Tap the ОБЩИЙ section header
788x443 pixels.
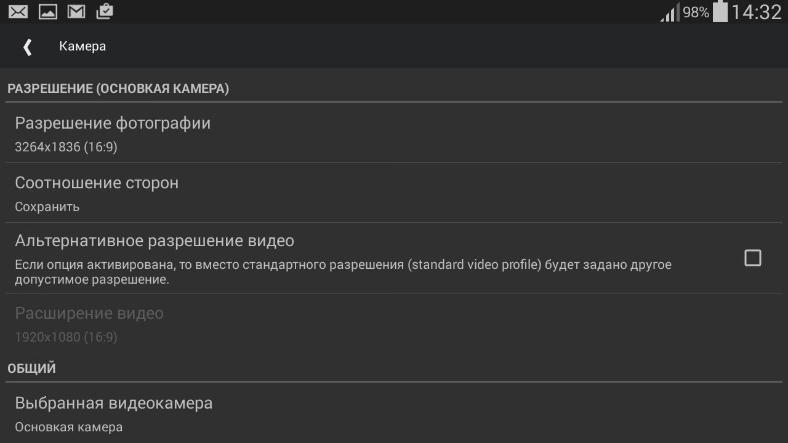click(x=31, y=369)
